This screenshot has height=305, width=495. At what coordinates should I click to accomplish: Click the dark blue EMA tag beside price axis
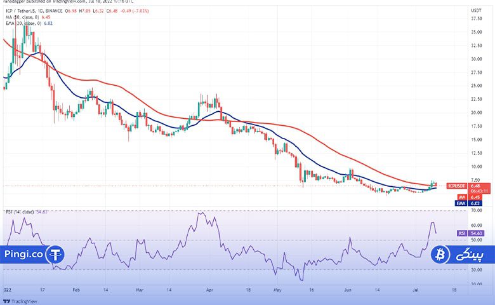point(461,203)
